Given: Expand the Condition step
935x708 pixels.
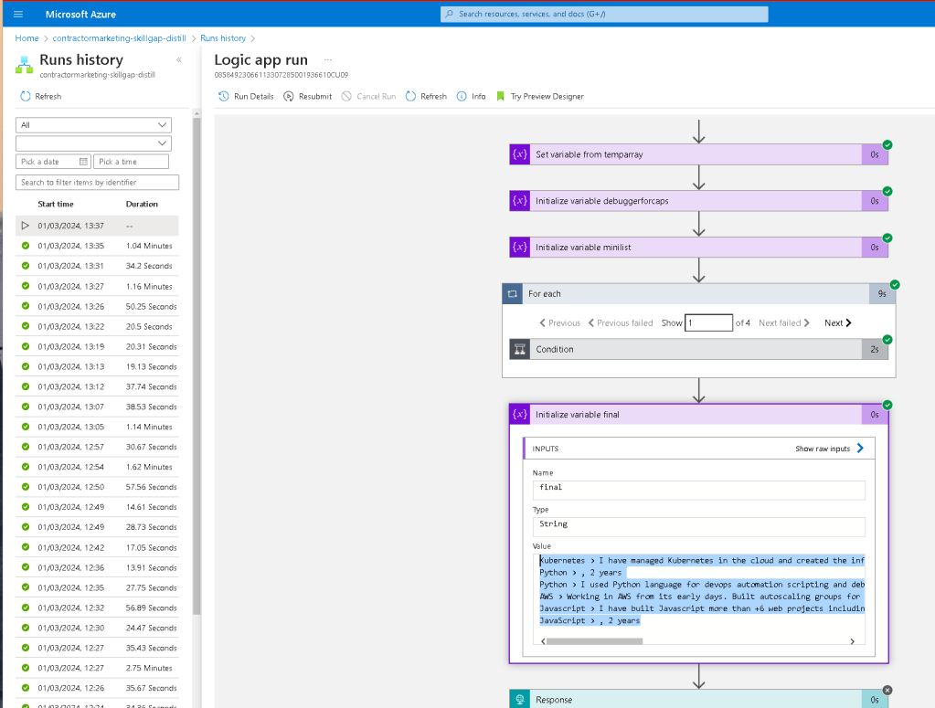Looking at the screenshot, I should pyautogui.click(x=699, y=349).
